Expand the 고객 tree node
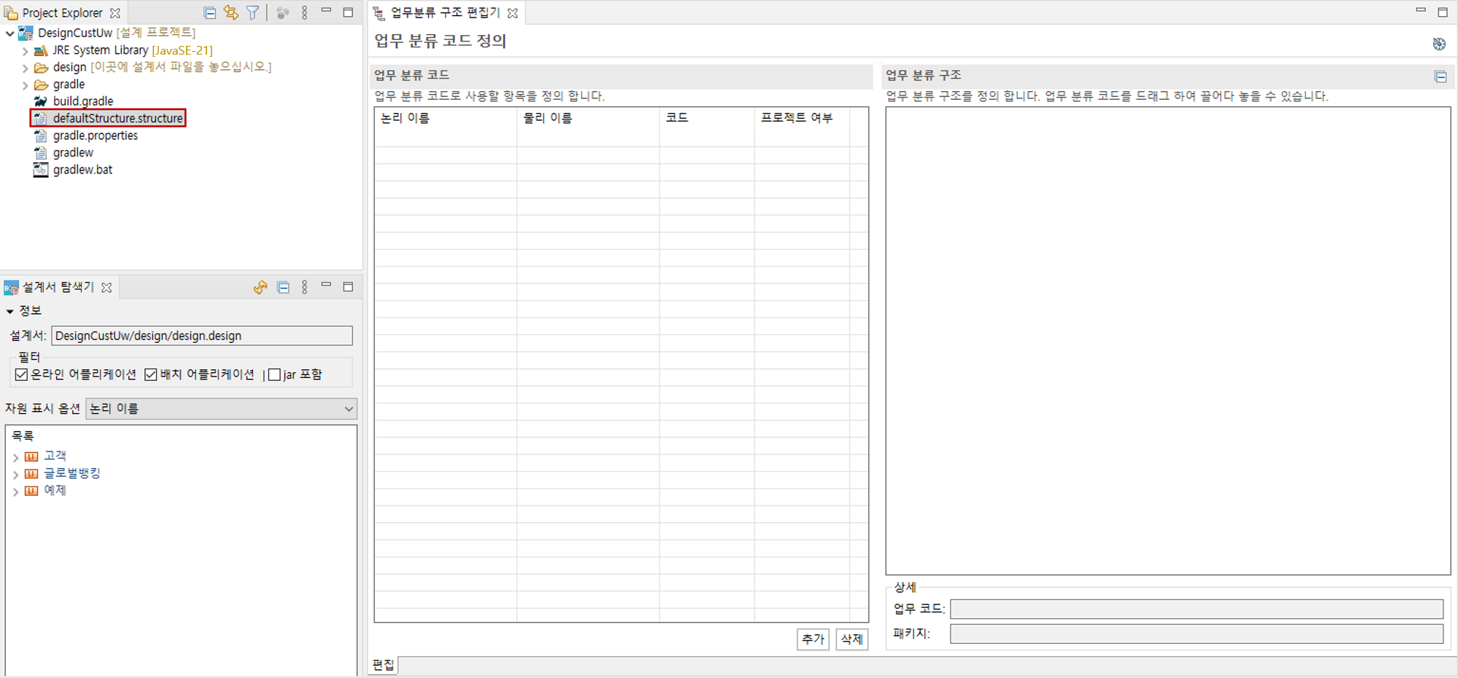Screen dimensions: 1458x678 [16, 457]
